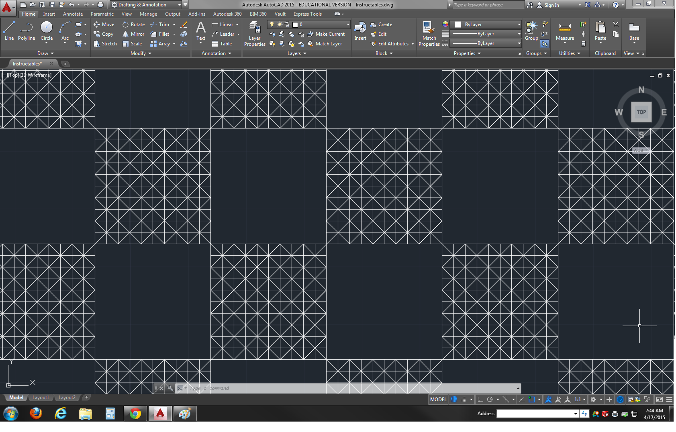
Task: Open the Drafting & Annotation workspace dropdown
Action: click(146, 5)
